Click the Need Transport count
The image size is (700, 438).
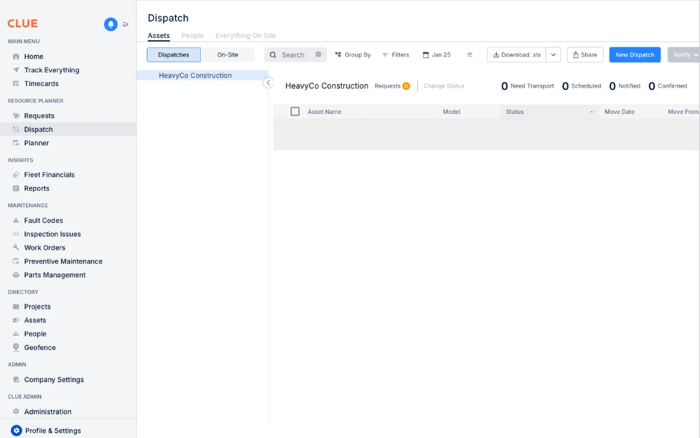click(x=528, y=86)
